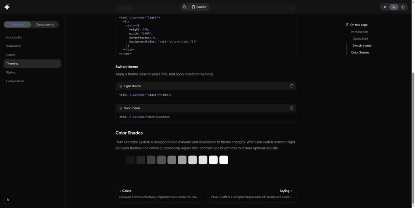Jump to Introduction in On this page

[x=359, y=32]
